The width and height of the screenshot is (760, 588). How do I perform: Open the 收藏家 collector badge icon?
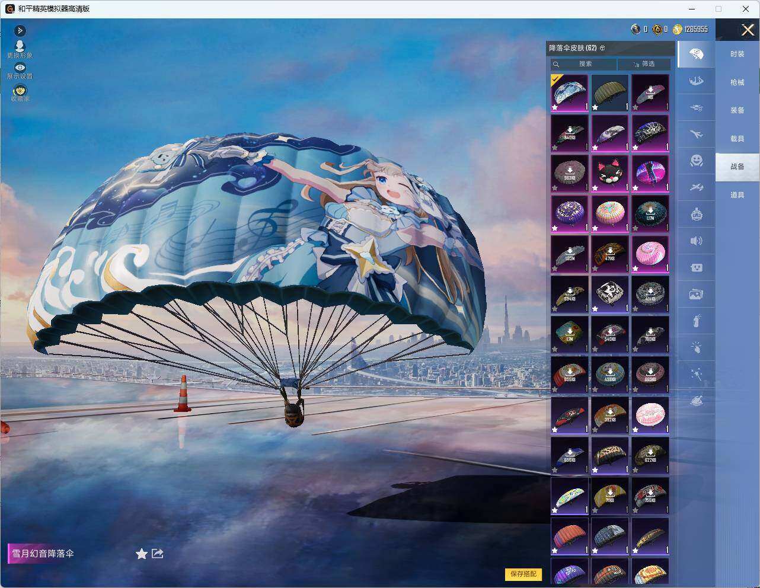pyautogui.click(x=20, y=90)
